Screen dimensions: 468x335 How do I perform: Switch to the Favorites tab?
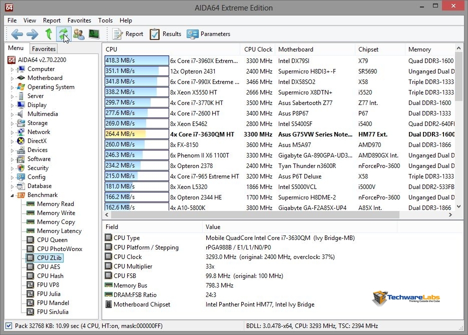coord(44,48)
